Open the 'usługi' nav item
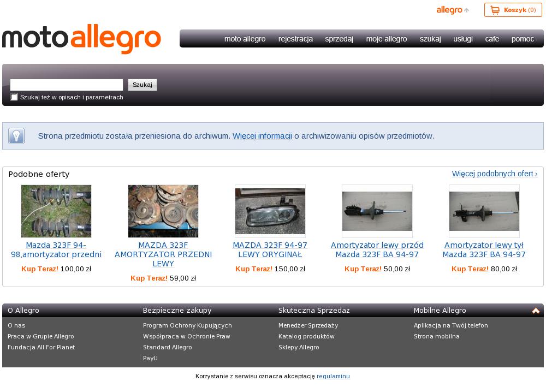 [x=463, y=39]
